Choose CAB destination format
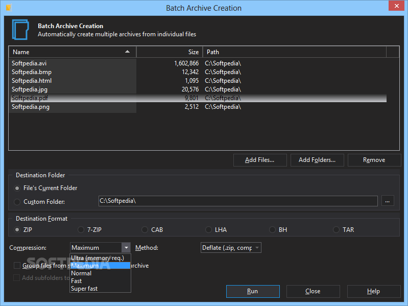408x306 pixels. point(145,230)
